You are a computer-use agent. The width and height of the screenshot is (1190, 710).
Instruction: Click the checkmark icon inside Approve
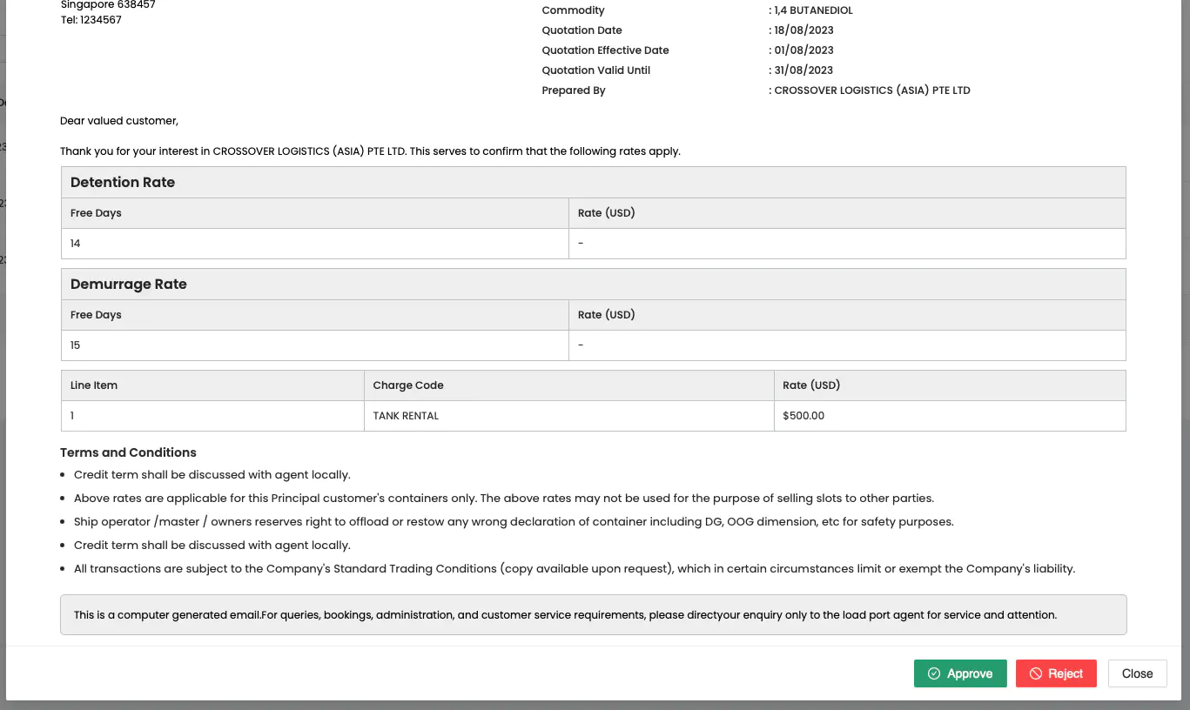[x=934, y=673]
